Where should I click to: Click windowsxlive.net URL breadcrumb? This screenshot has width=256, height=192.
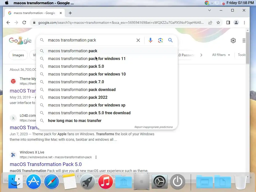tap(56, 157)
